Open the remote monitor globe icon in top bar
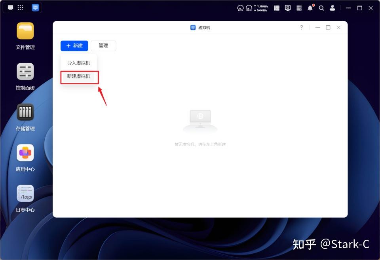 tap(288, 8)
